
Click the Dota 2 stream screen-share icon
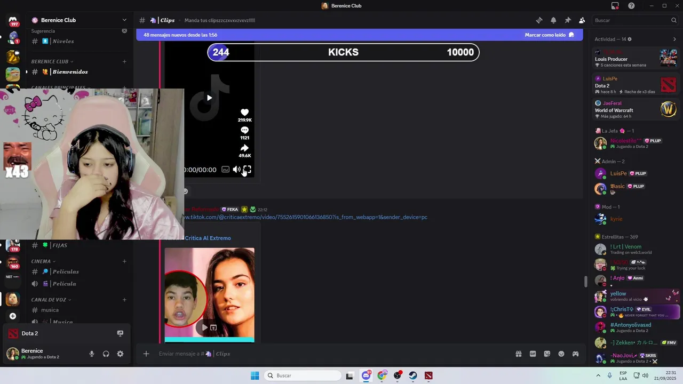(x=120, y=333)
